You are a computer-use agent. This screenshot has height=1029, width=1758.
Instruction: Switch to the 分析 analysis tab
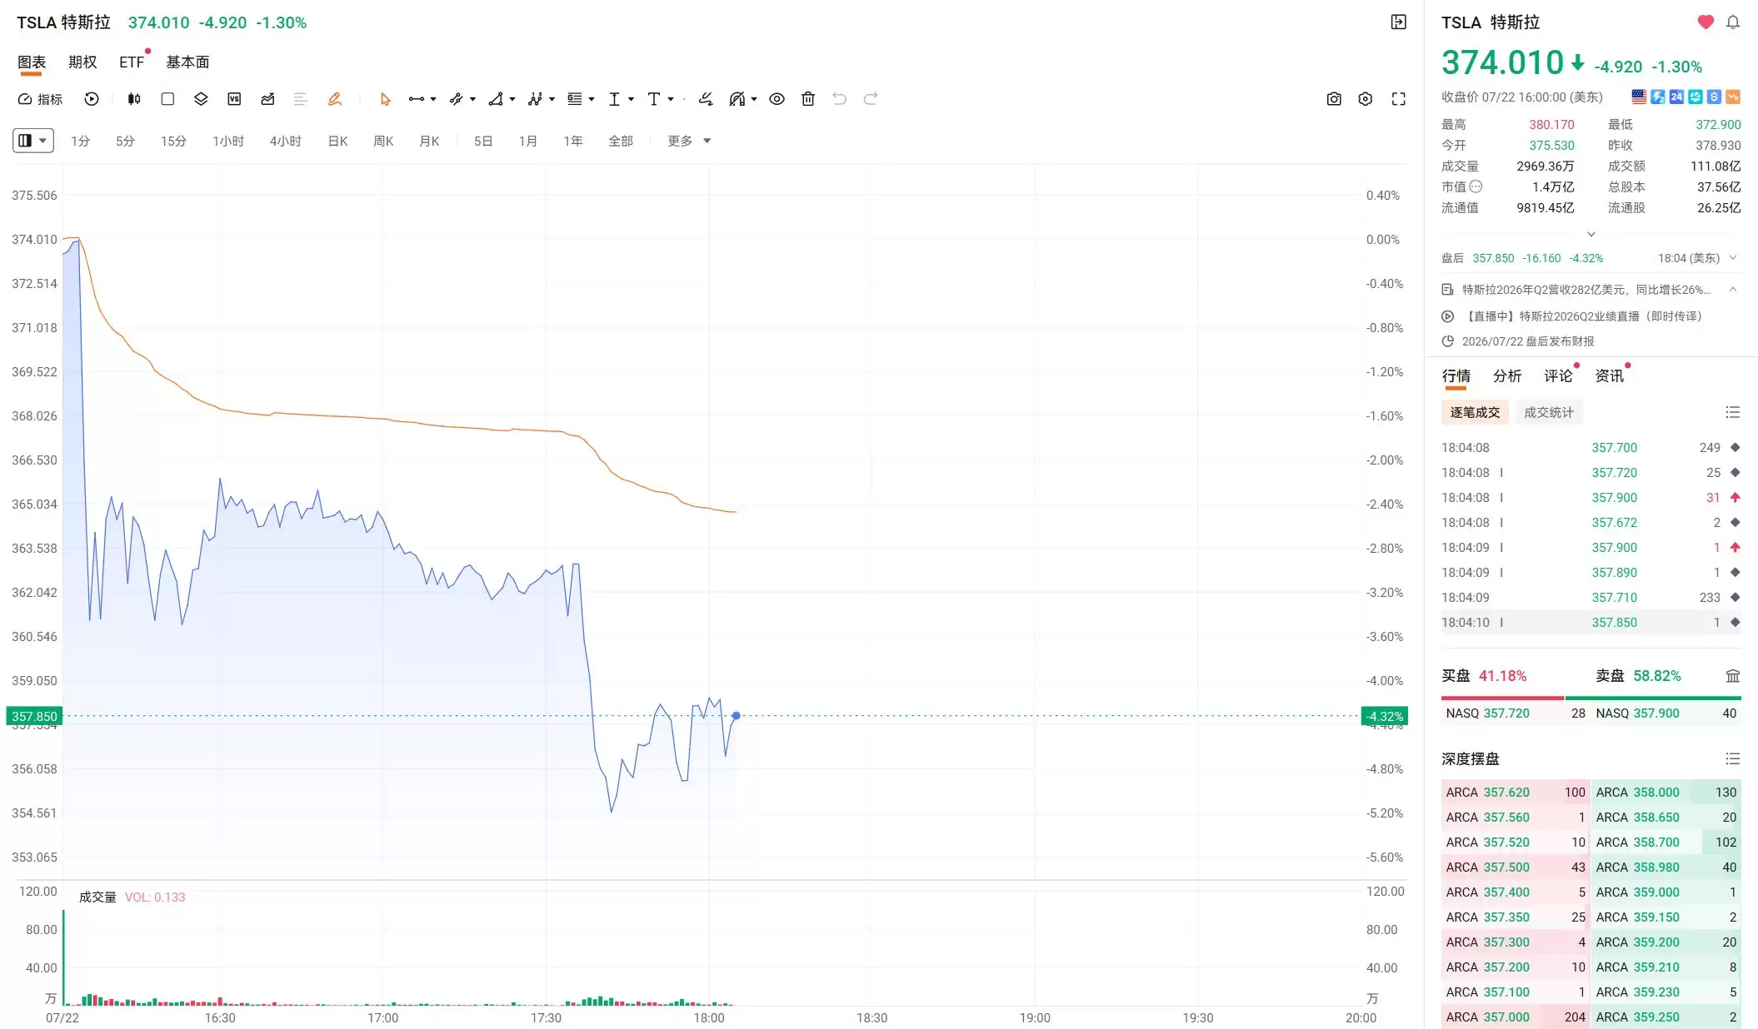click(x=1507, y=376)
